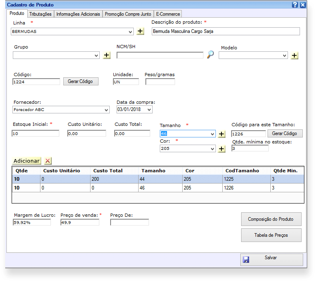Viewport: 316px width, 282px height.
Task: Click the Cor column header
Action: (x=203, y=171)
